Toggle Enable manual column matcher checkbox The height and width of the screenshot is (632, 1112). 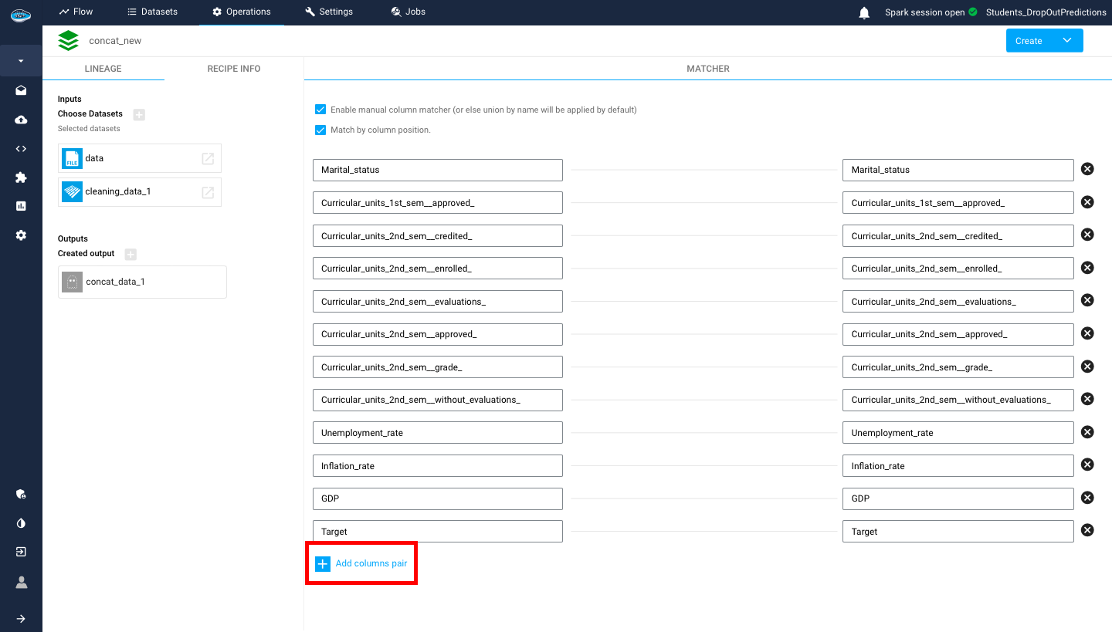point(320,110)
